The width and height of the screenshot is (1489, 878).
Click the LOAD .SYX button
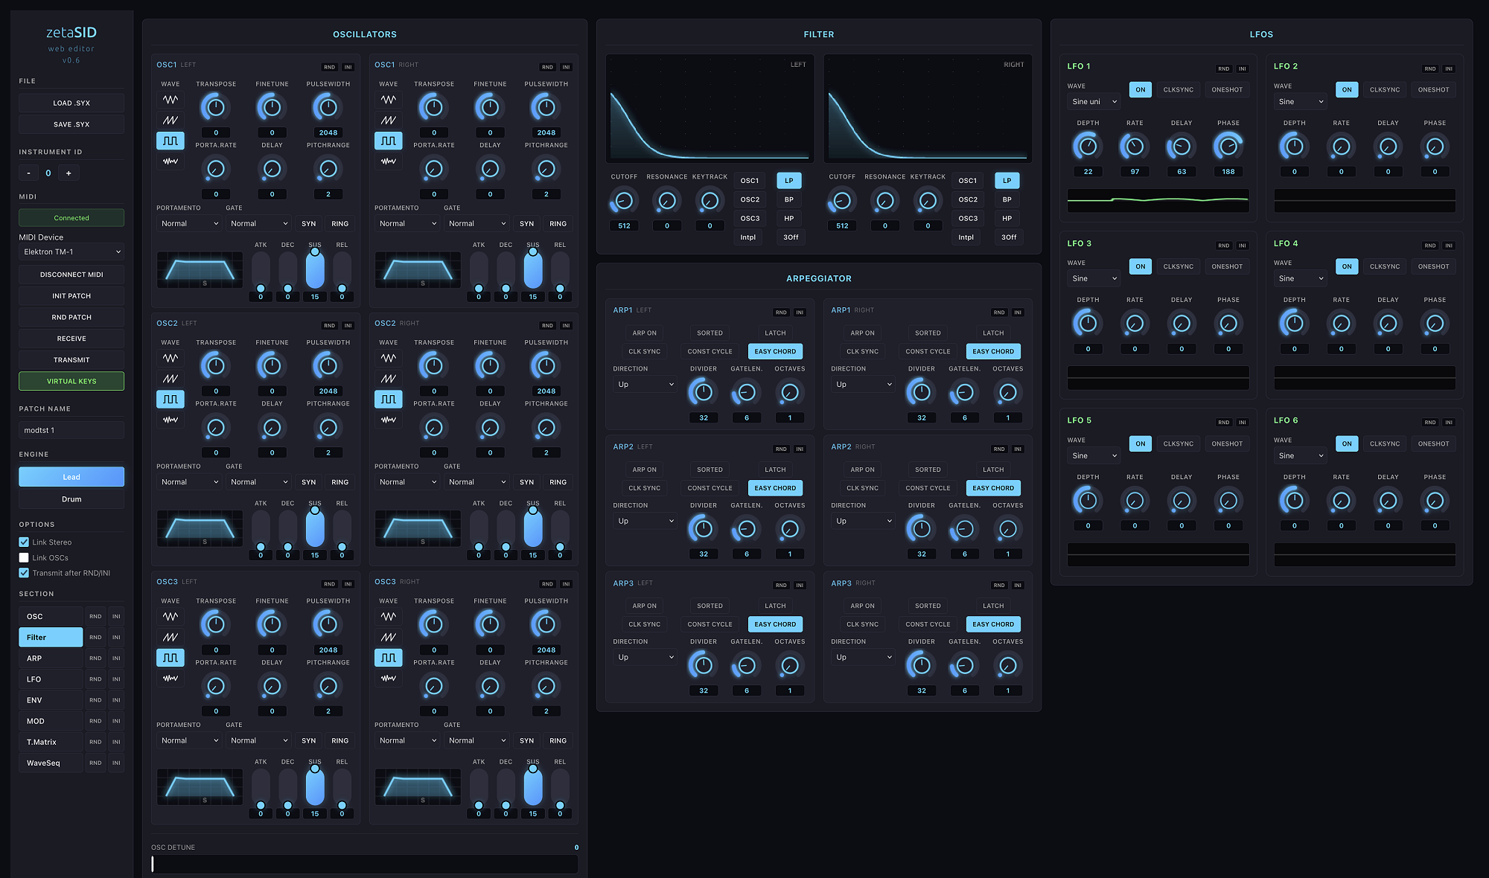click(x=71, y=103)
